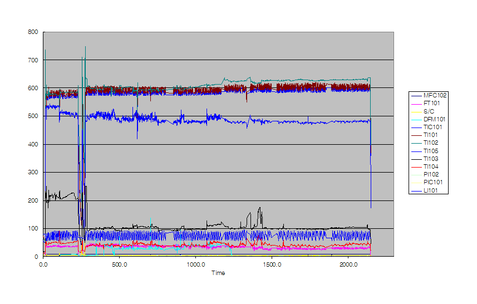The height and width of the screenshot is (304, 477).
Task: Select the TI105 legend entry
Action: pyautogui.click(x=425, y=151)
